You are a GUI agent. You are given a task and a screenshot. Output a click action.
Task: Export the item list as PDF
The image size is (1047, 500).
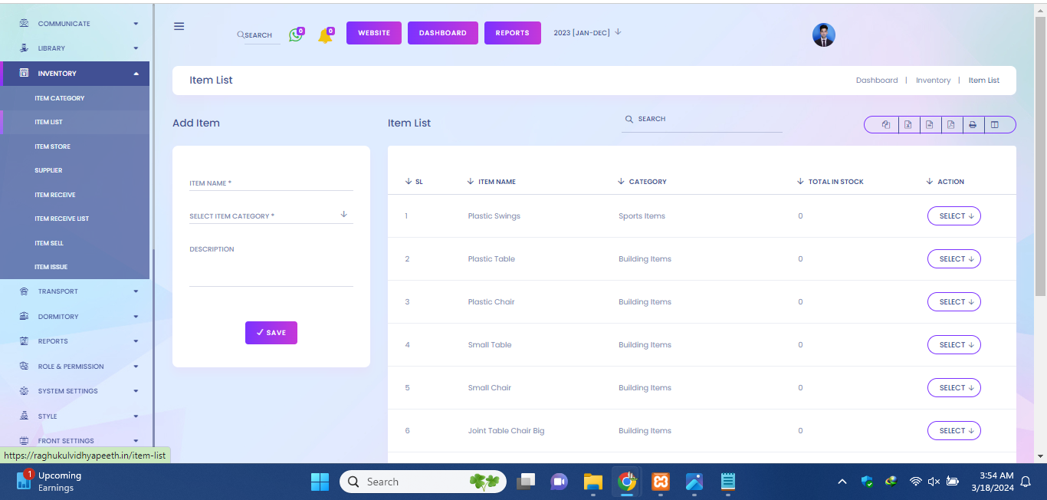click(950, 125)
